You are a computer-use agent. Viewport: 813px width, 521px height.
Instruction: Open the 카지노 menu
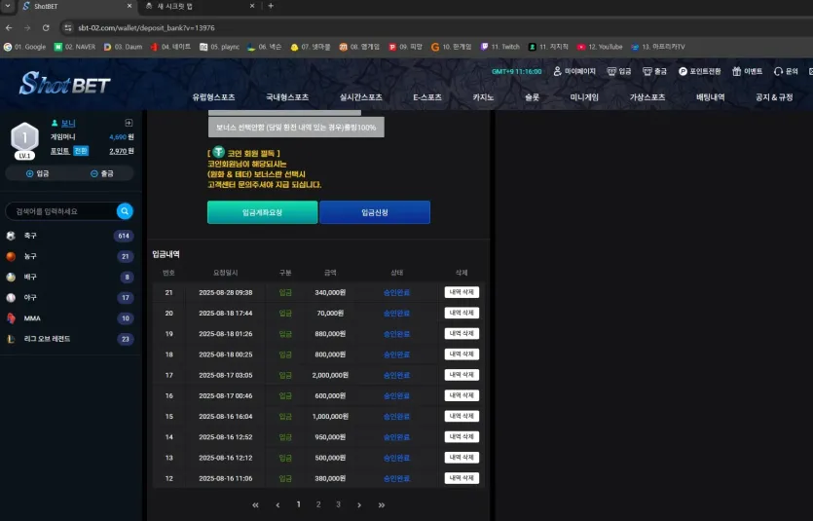483,97
